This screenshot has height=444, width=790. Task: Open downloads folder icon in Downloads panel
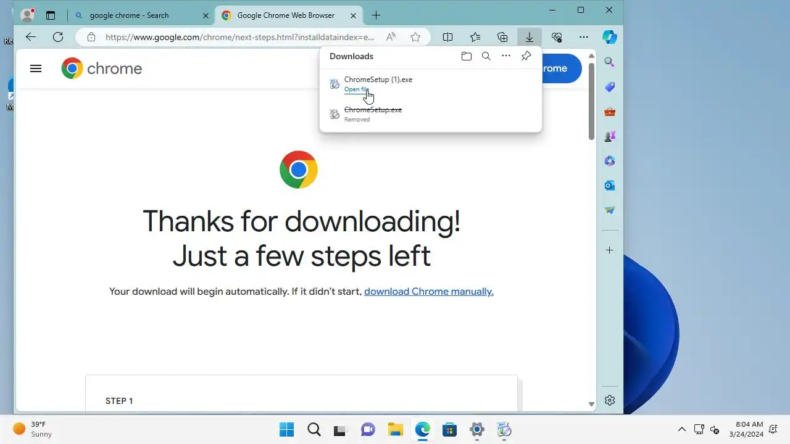(x=467, y=56)
